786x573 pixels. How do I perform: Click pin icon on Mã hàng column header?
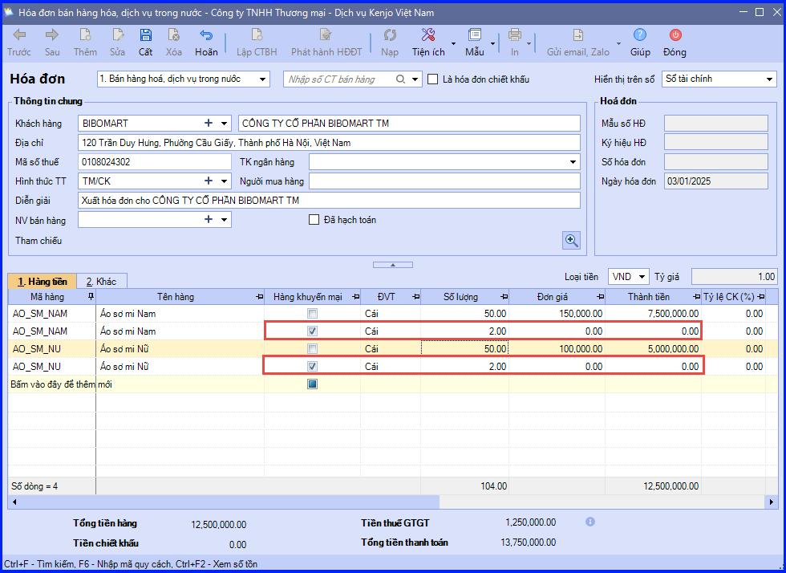click(x=91, y=297)
